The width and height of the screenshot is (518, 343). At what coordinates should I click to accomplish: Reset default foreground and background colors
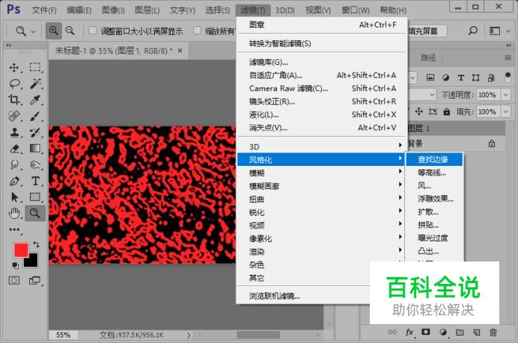[x=15, y=265]
